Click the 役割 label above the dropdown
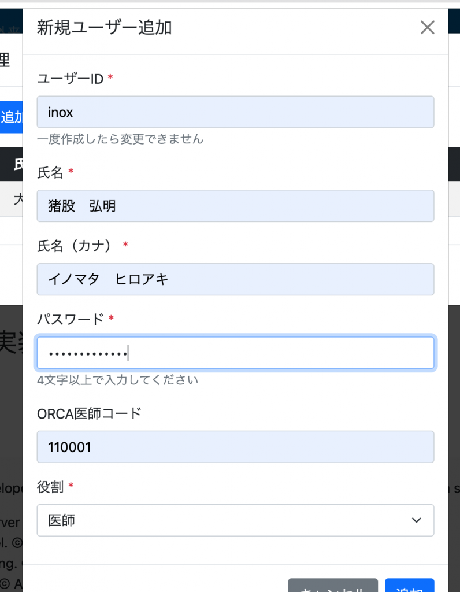This screenshot has width=460, height=592. pyautogui.click(x=50, y=487)
